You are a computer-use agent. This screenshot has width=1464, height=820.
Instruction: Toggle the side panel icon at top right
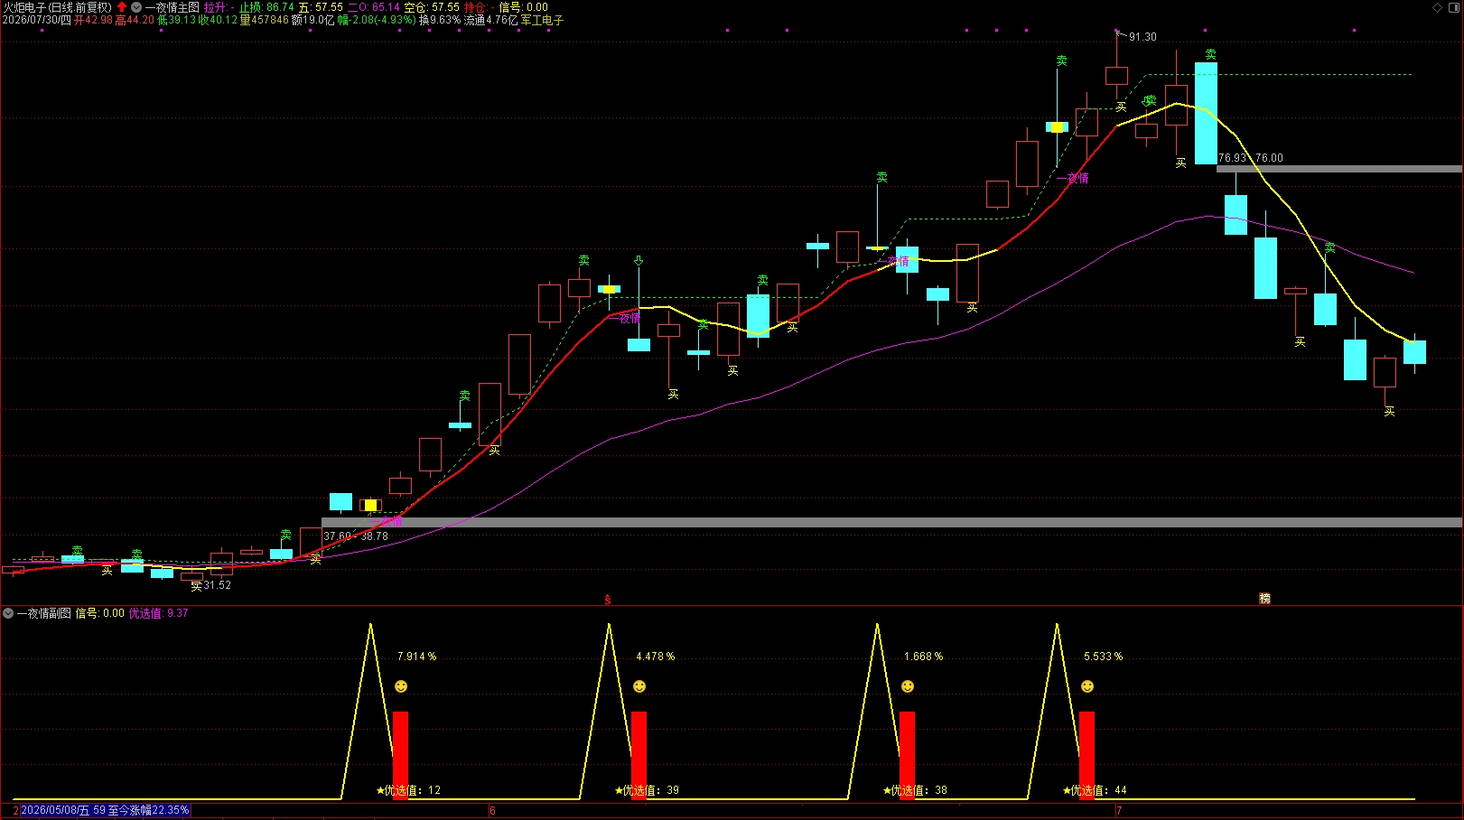click(x=1453, y=7)
